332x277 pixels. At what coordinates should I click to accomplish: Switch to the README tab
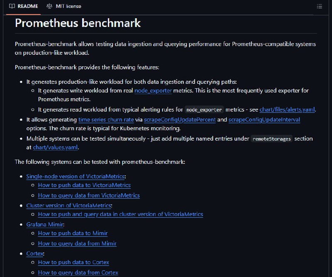pyautogui.click(x=24, y=6)
